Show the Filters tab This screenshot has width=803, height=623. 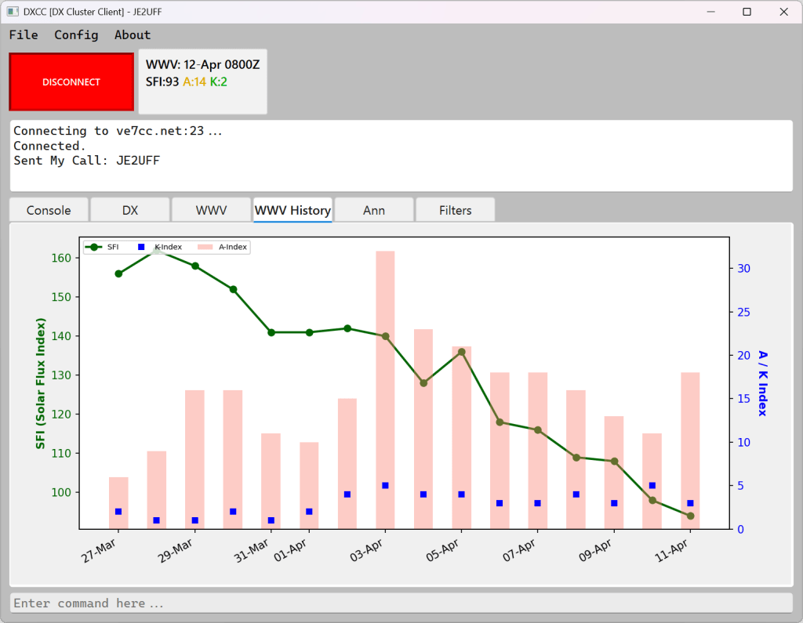coord(456,210)
